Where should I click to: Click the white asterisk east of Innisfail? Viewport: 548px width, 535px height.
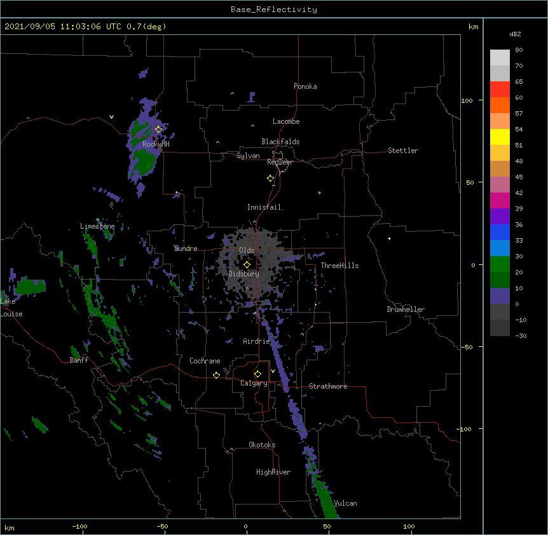(x=319, y=193)
